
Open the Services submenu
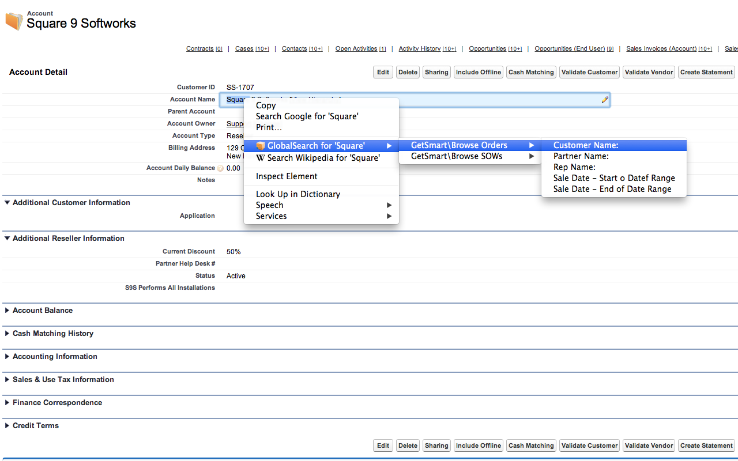[x=272, y=216]
